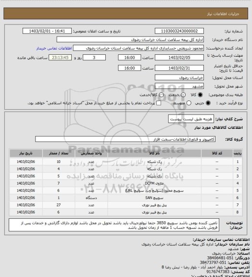Click the اطلاعات تماس سازمان خریدار heading
The image size is (252, 277).
(221, 239)
